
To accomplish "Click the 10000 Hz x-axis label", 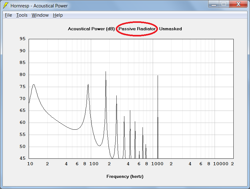I will (221, 164).
